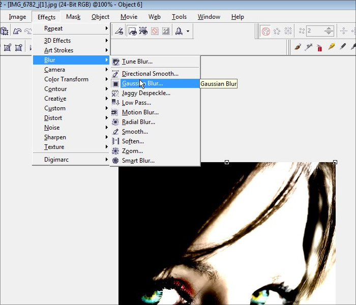The image size is (356, 305).
Task: Expand the Art Strokes submenu
Action: click(x=58, y=50)
